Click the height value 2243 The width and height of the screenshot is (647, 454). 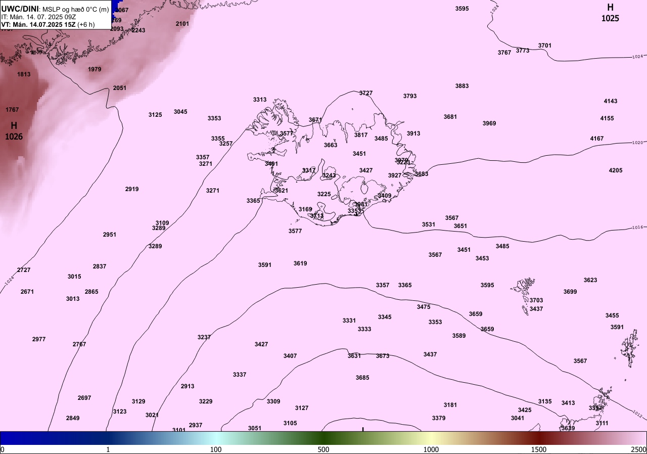click(138, 30)
